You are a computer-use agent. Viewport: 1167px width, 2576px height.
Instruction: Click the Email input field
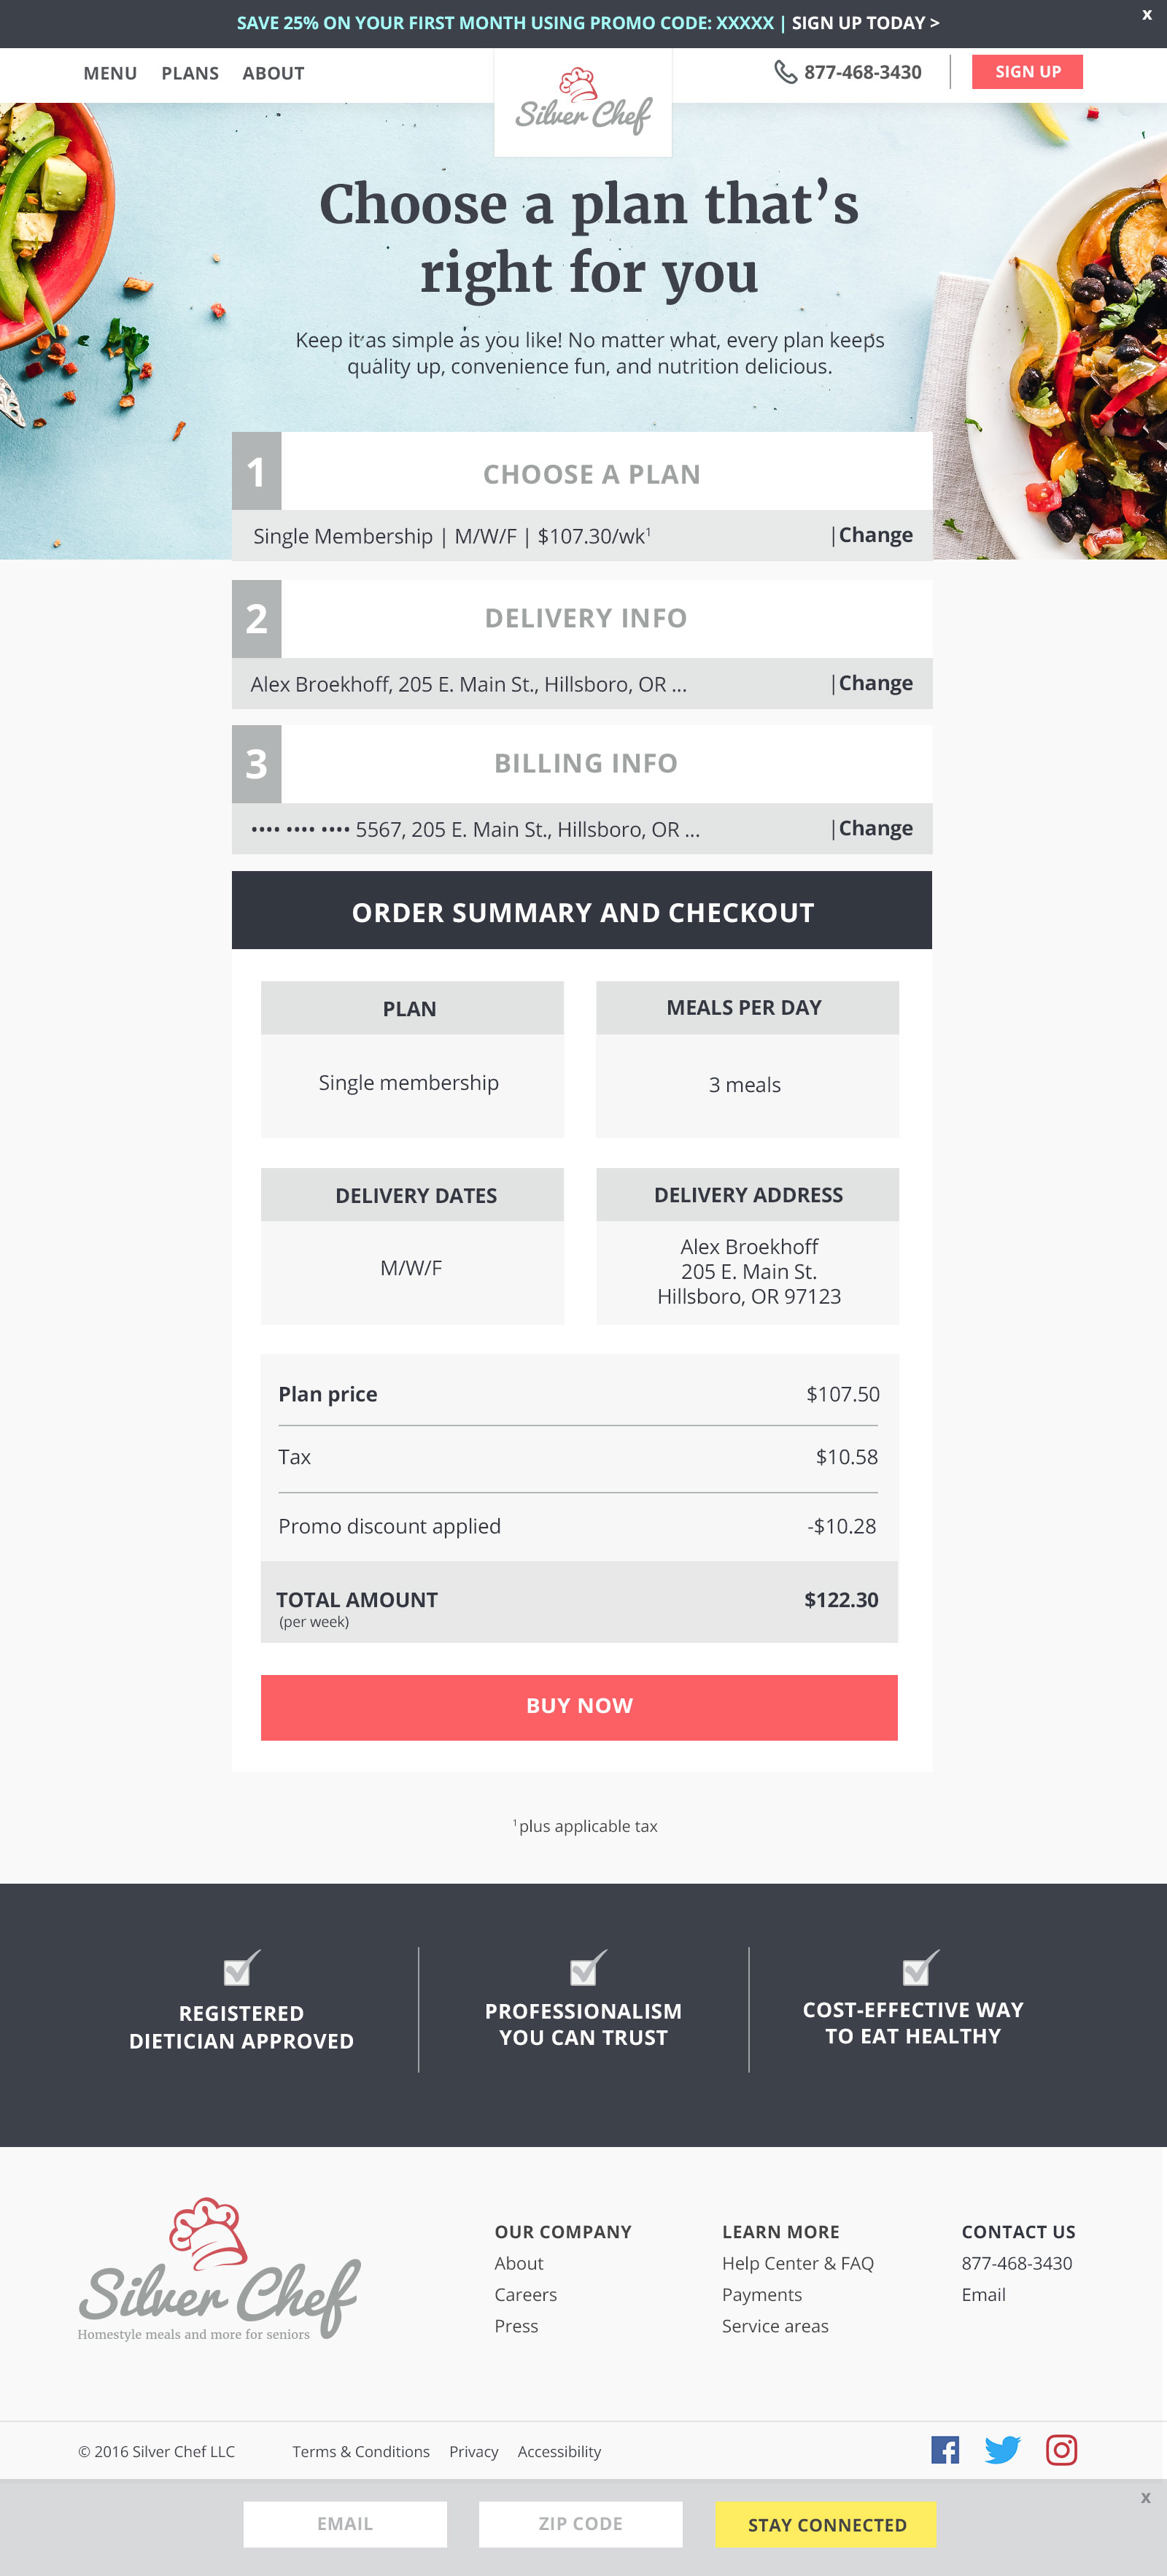345,2524
